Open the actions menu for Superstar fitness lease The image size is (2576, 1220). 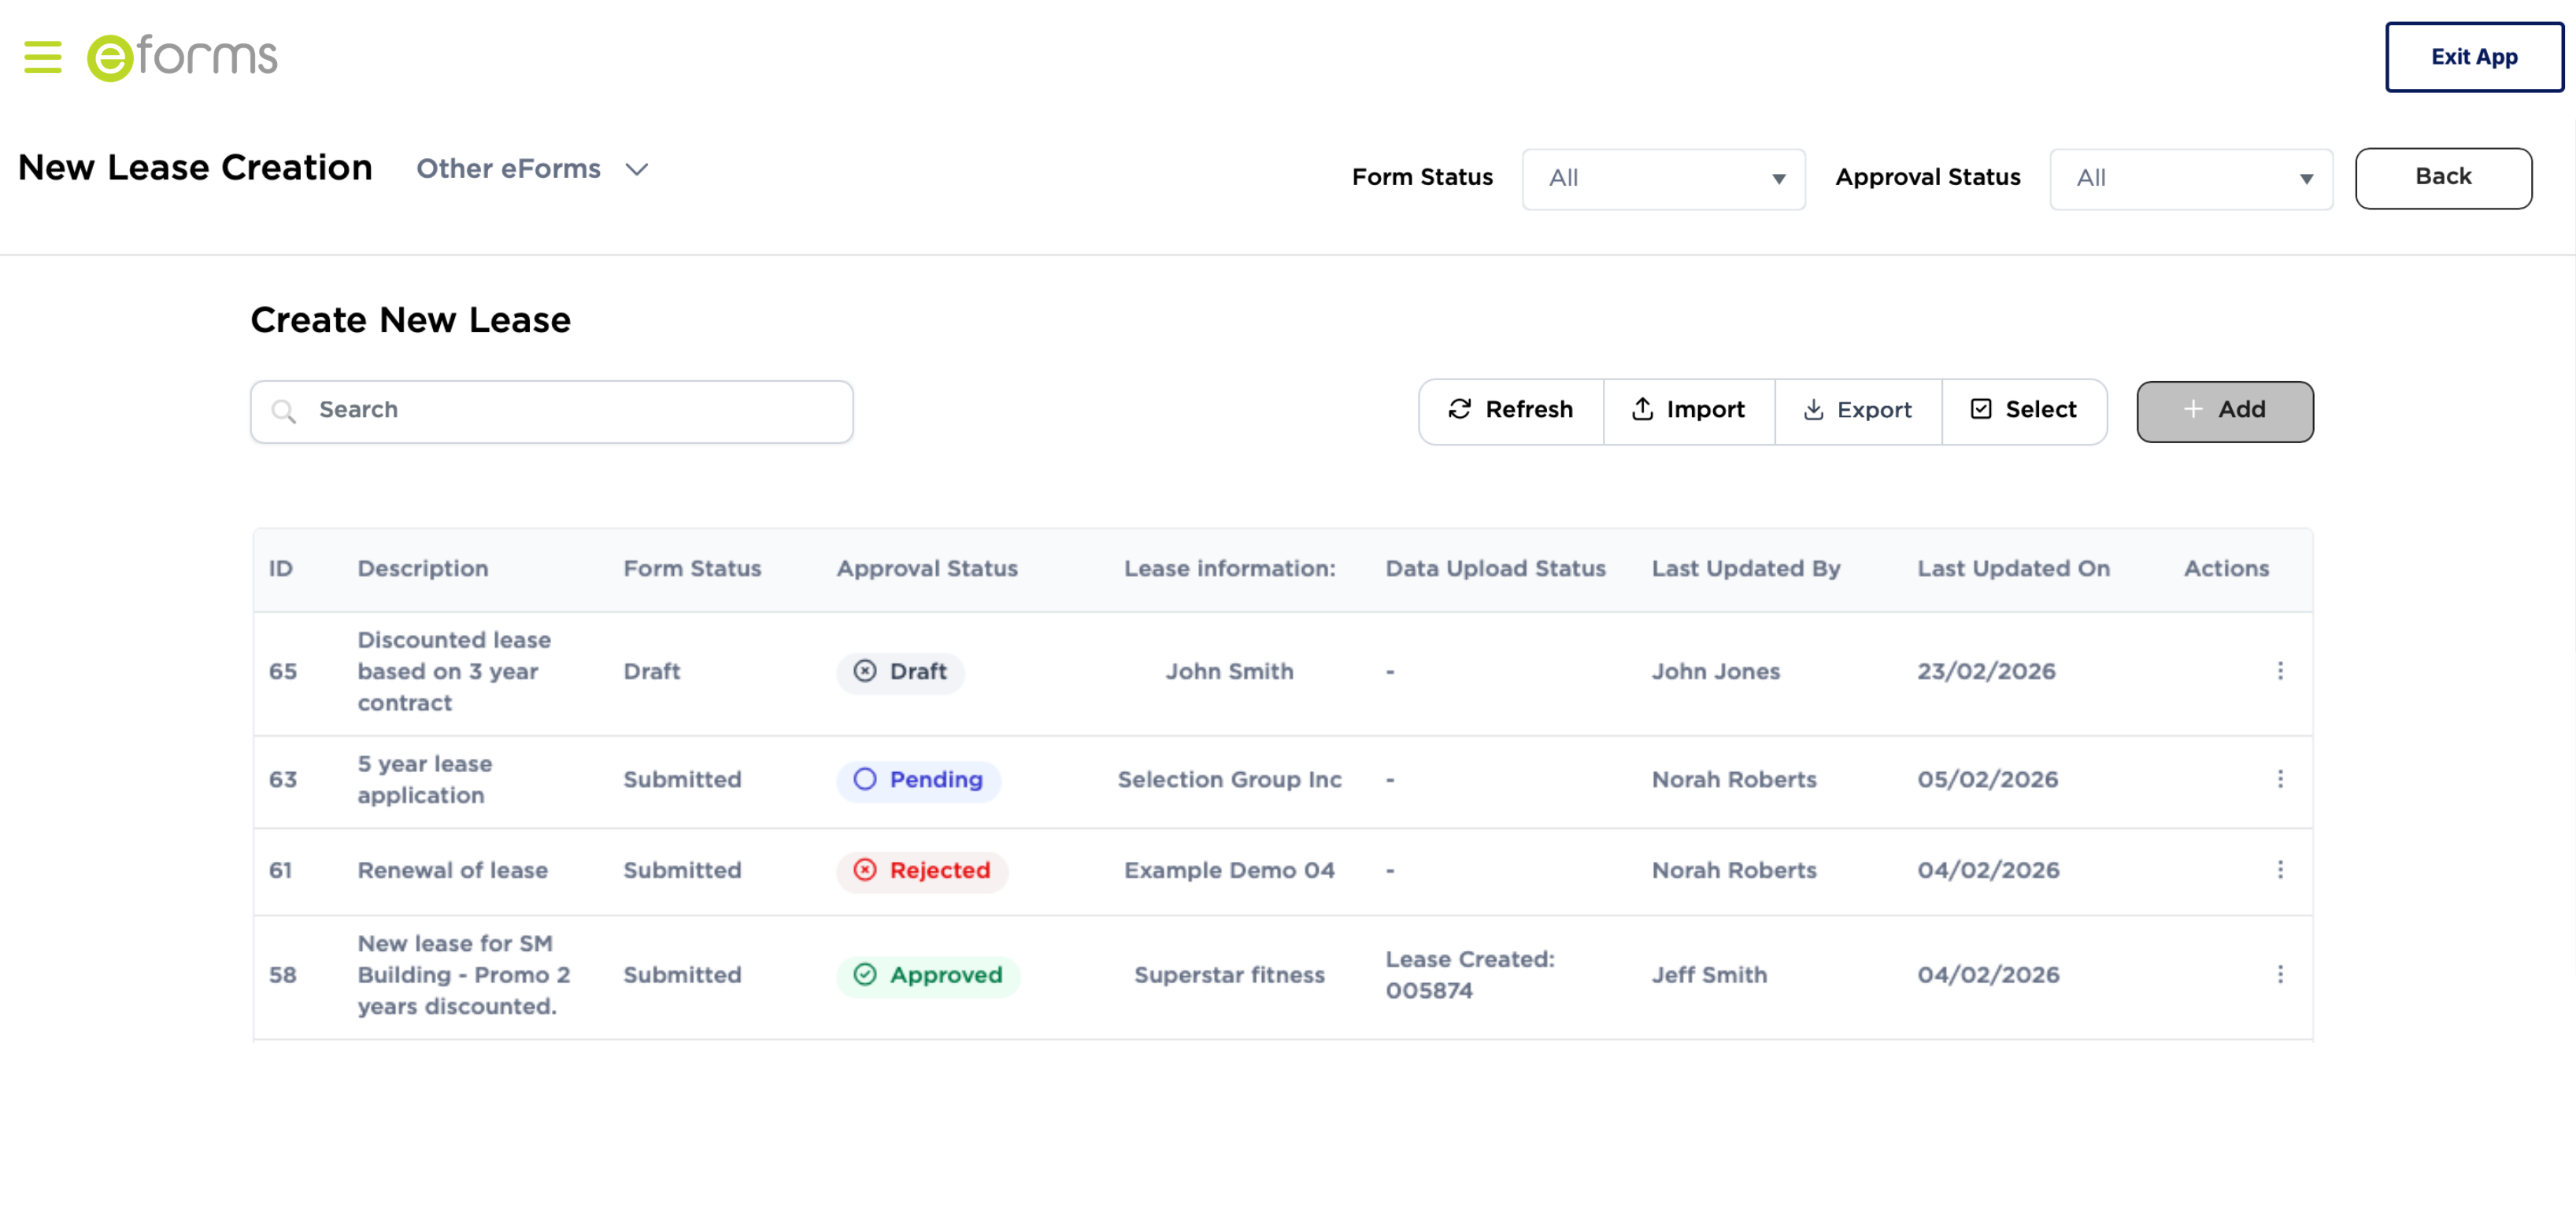coord(2281,975)
